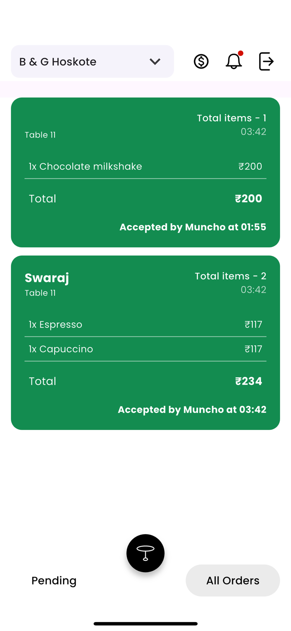The image size is (291, 631).
Task: Open the chevron beside B & G Hoskote
Action: [155, 61]
